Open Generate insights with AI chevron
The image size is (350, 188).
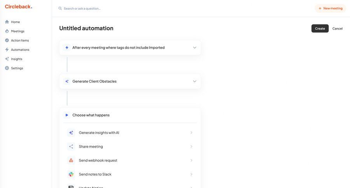click(191, 133)
